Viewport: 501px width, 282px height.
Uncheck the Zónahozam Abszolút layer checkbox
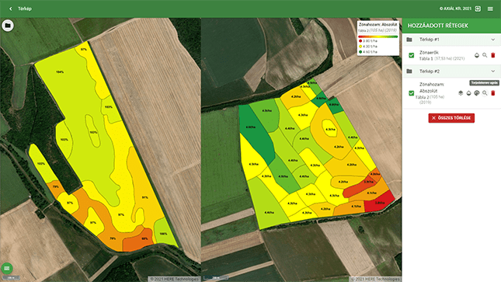[x=412, y=93]
